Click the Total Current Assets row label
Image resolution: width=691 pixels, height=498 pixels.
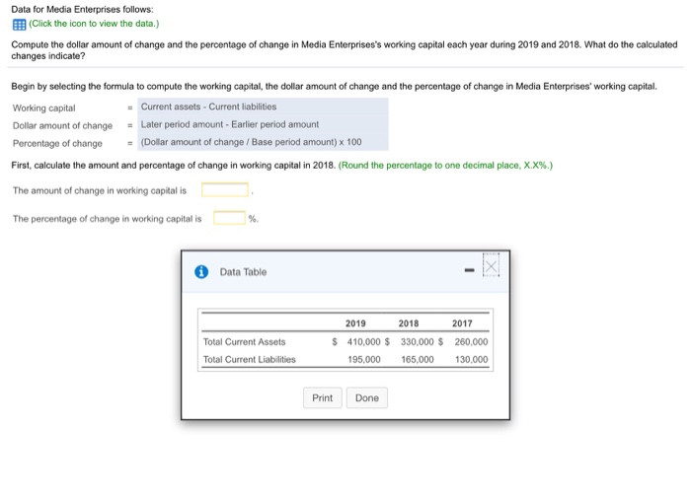pyautogui.click(x=244, y=341)
